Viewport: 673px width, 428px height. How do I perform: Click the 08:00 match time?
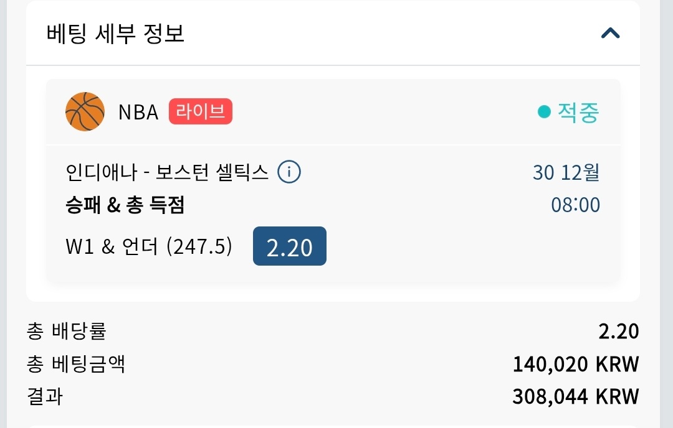(x=575, y=205)
